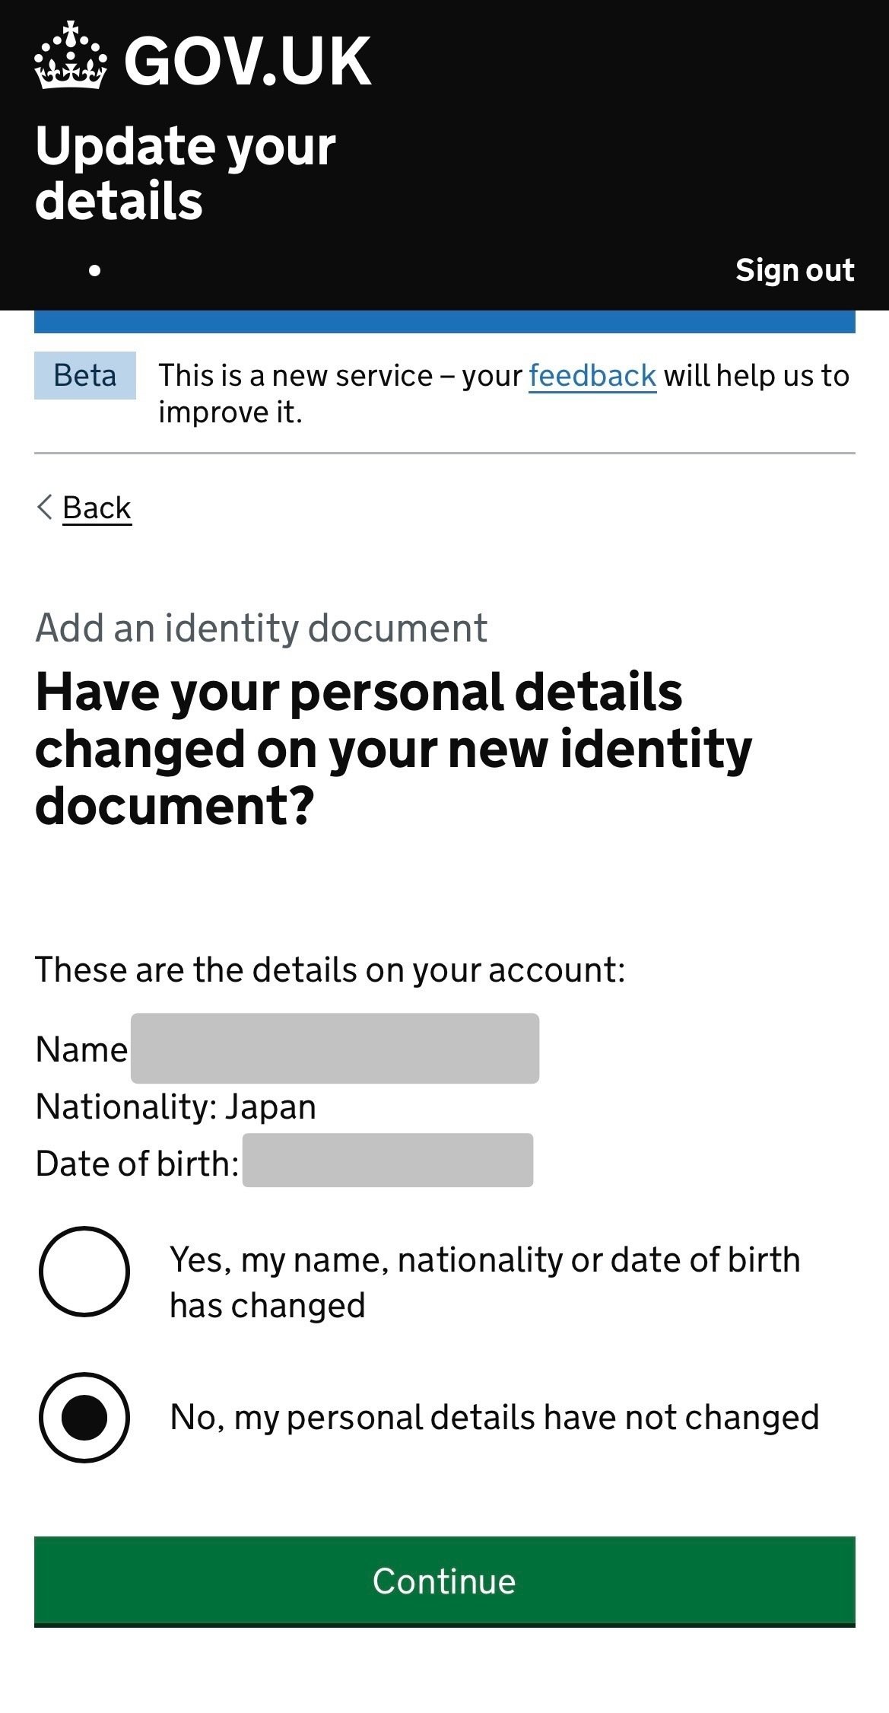Open the Add an identity document section
Viewport: 889px width, 1713px height.
click(262, 627)
